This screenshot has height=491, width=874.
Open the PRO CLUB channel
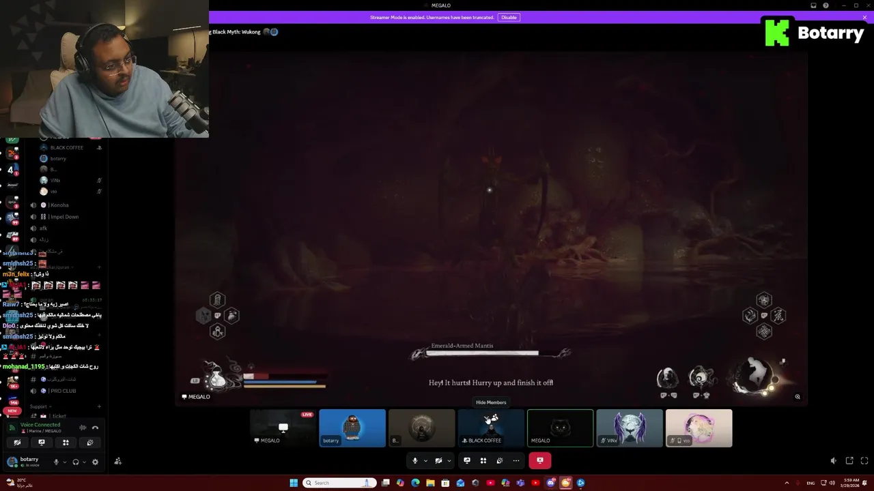(64, 391)
